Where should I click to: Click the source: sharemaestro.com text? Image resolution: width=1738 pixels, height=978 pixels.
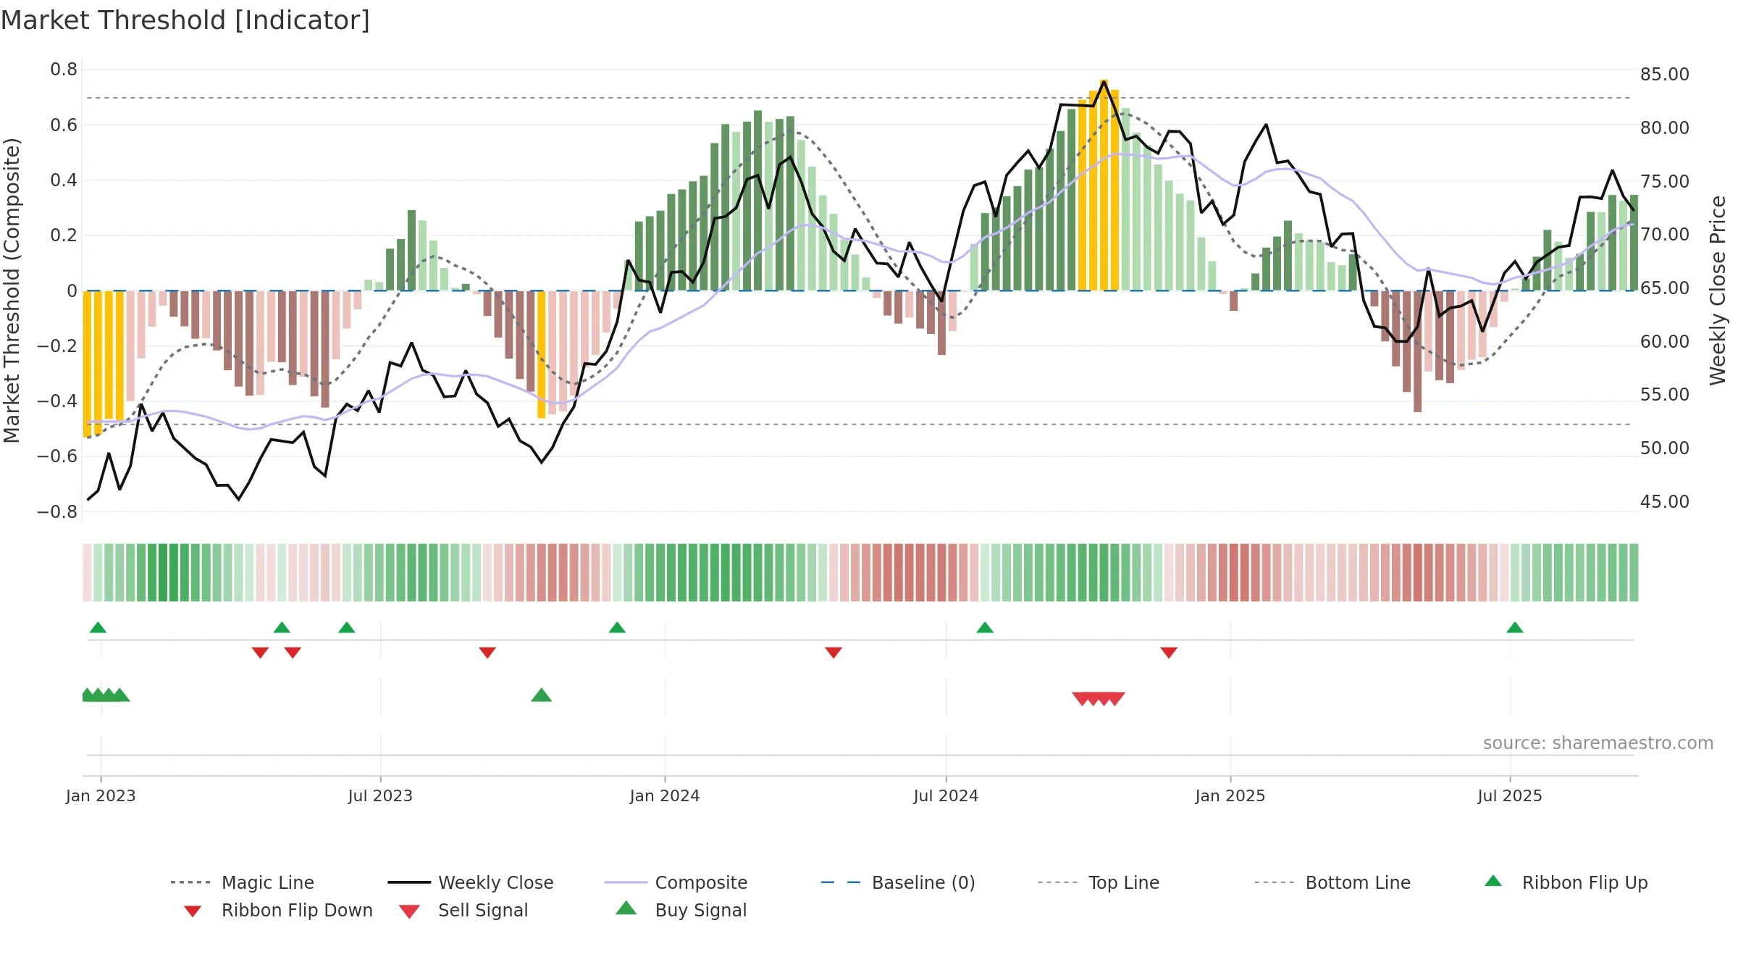tap(1598, 743)
